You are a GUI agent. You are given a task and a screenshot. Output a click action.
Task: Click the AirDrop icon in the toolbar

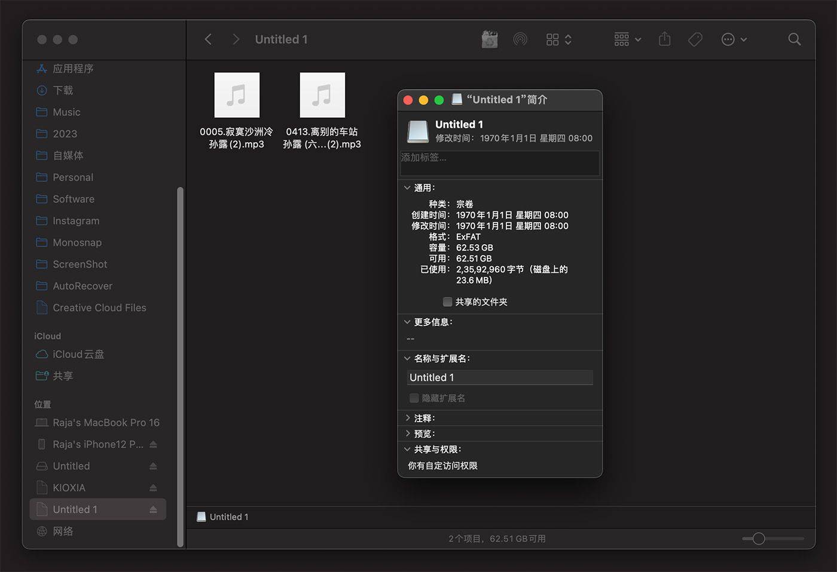520,39
